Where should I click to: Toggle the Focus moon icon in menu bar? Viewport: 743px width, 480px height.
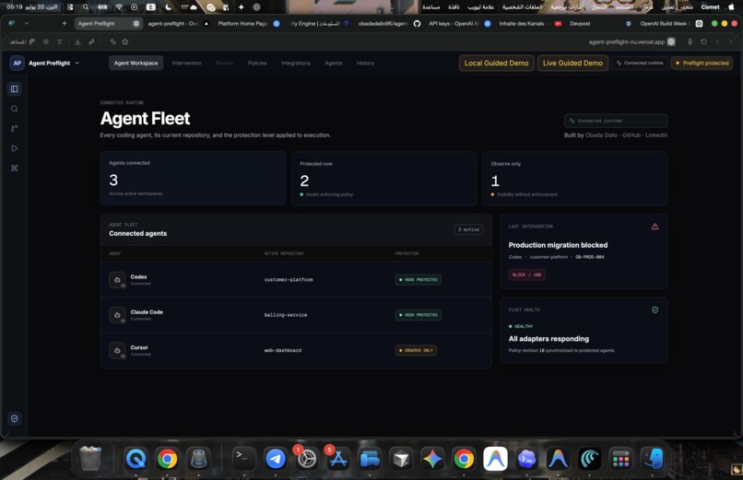[168, 7]
